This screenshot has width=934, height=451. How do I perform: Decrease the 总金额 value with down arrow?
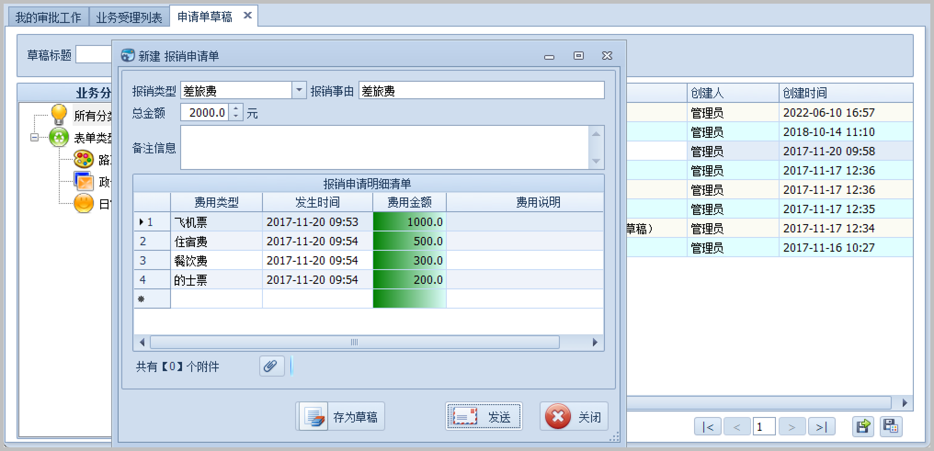point(236,116)
